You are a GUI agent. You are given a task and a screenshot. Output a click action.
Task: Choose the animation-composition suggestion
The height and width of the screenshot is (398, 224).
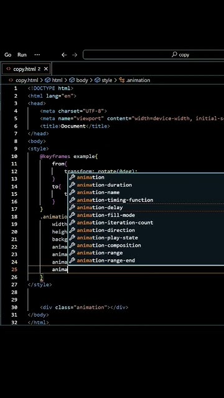pos(146,245)
